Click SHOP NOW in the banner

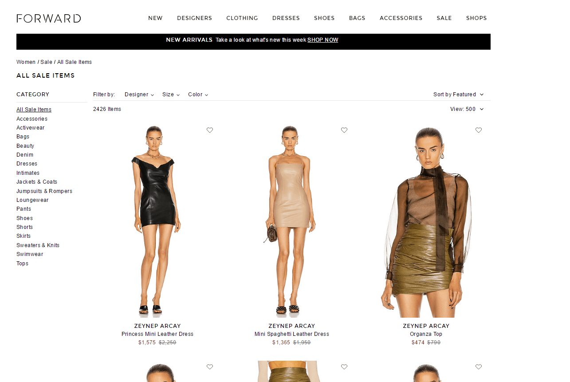(x=323, y=40)
